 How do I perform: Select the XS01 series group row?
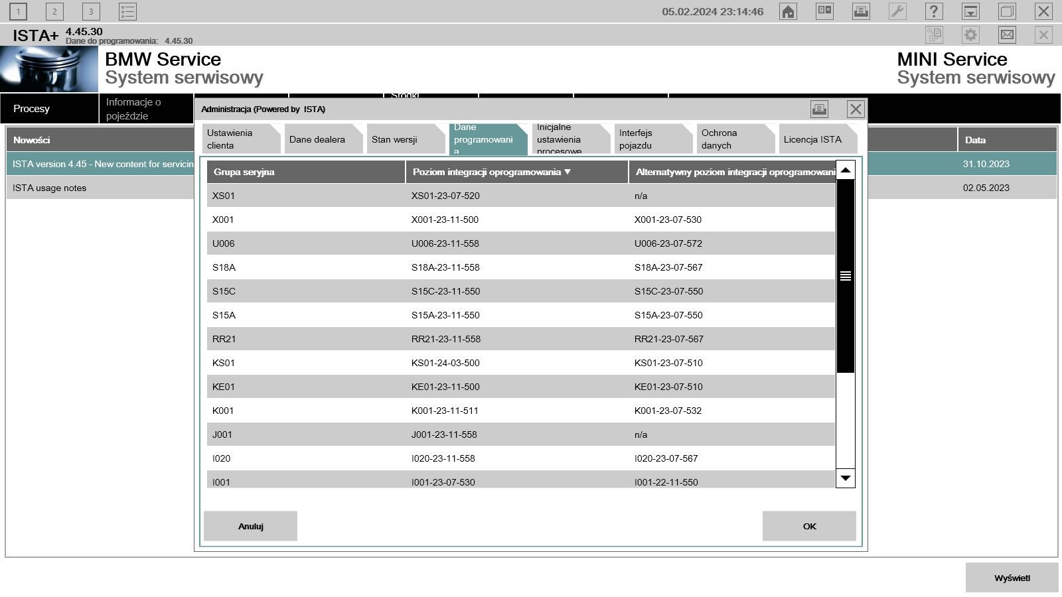point(521,196)
